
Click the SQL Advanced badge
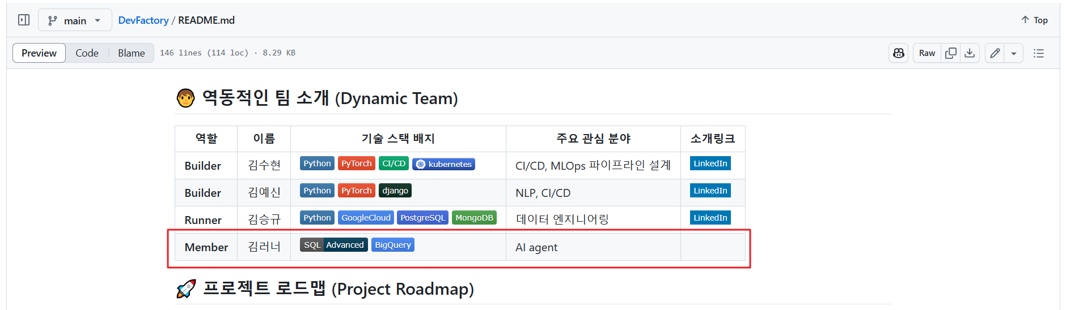pos(333,245)
